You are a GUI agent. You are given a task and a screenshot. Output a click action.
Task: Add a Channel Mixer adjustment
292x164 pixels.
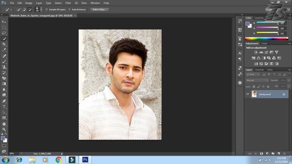(x=274, y=58)
